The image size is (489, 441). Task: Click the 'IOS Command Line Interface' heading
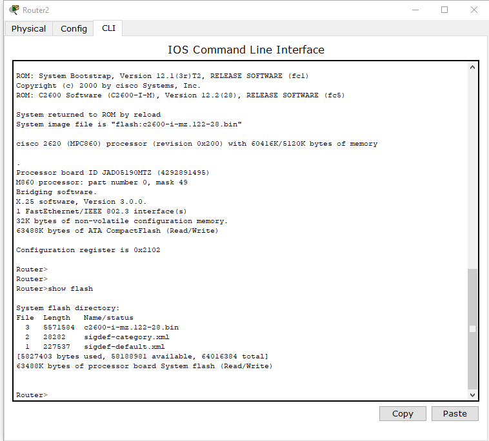(246, 50)
